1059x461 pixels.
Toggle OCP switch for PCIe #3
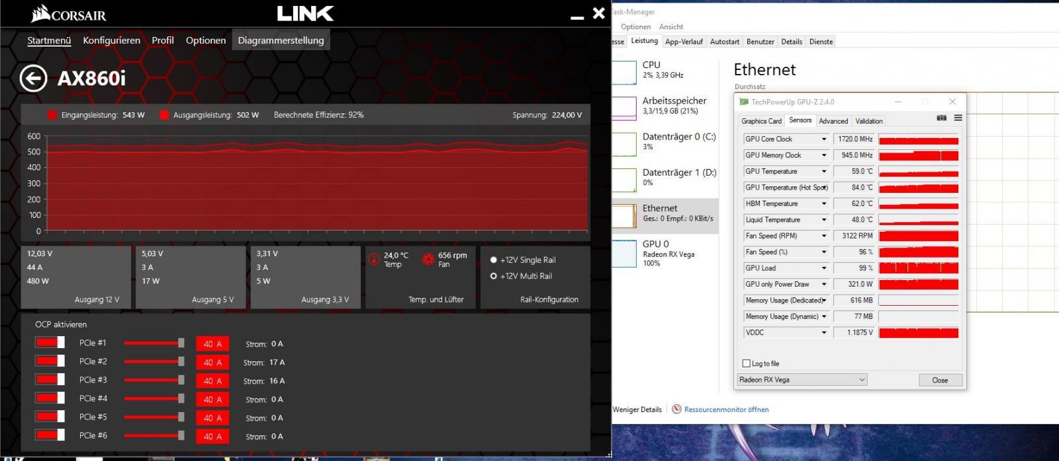(x=50, y=379)
